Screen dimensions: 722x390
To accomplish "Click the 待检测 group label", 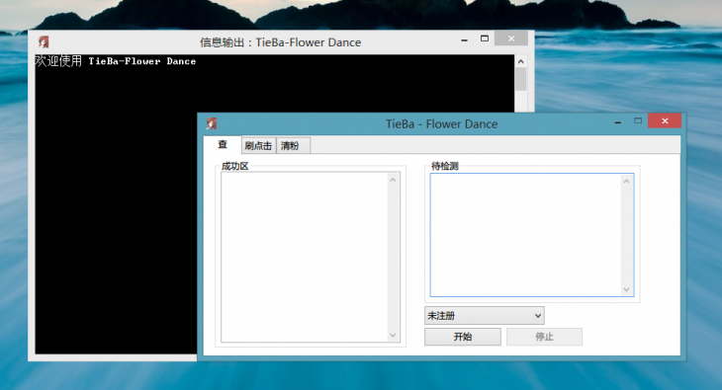I will (x=444, y=166).
